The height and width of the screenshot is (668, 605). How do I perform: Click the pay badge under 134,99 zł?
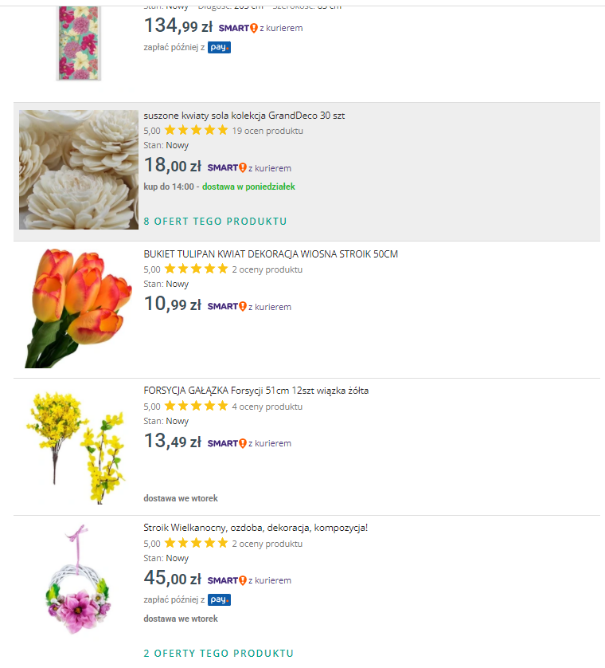pyautogui.click(x=219, y=47)
